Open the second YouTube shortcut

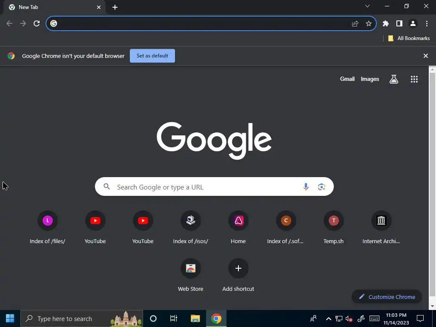143,228
